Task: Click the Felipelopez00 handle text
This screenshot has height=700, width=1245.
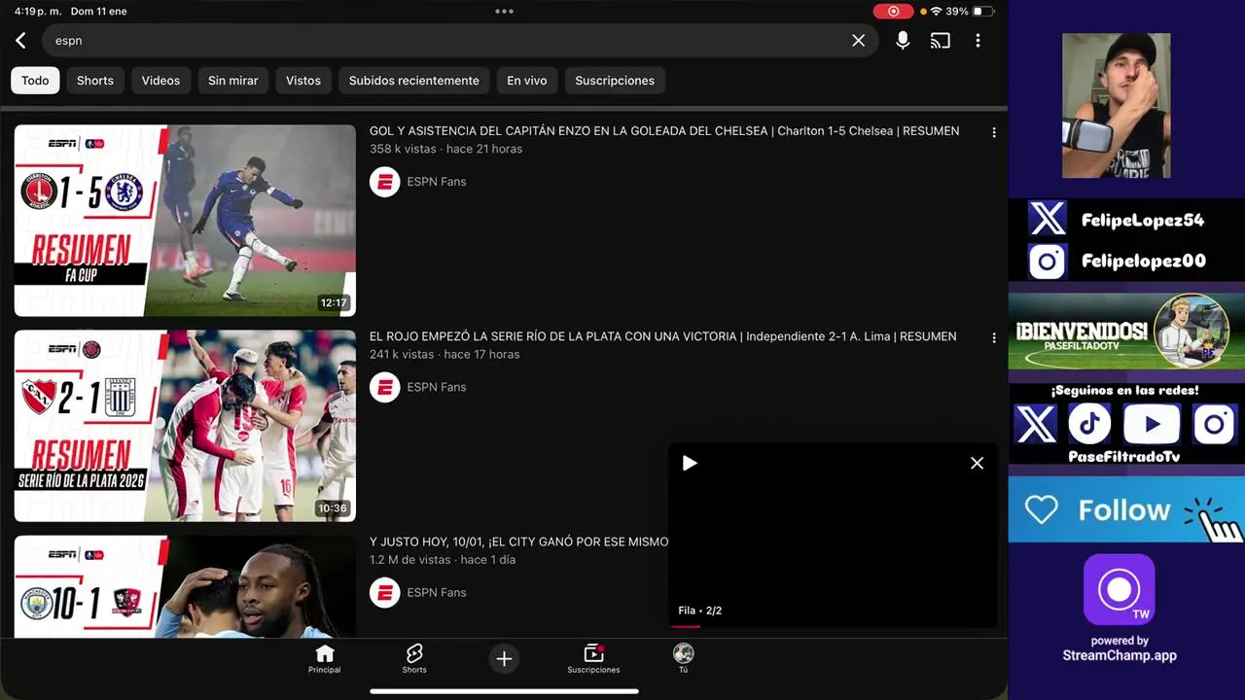Action: coord(1144,262)
